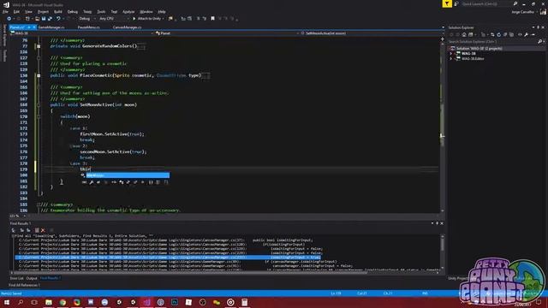This screenshot has width=548, height=308.
Task: Click the taskbar Search icon
Action: 21,302
